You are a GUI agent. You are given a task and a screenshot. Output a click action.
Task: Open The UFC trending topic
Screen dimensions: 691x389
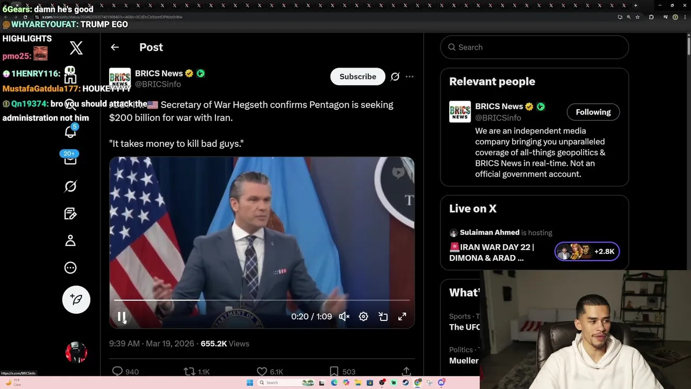(x=464, y=327)
